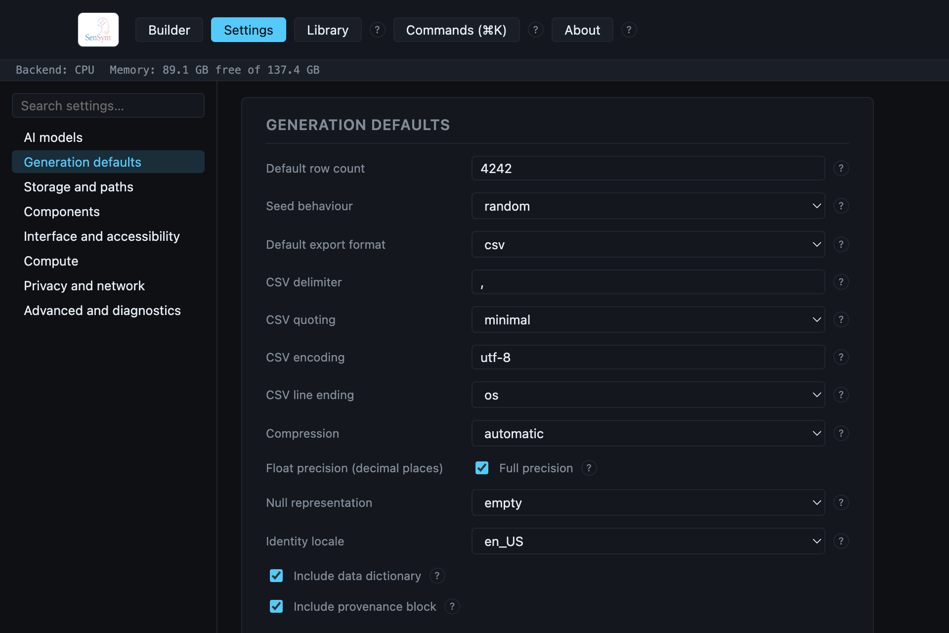The image size is (949, 633).
Task: Click the SenSym logo icon
Action: pos(98,30)
